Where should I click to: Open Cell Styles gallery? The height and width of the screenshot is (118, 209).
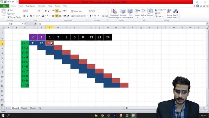point(130,13)
